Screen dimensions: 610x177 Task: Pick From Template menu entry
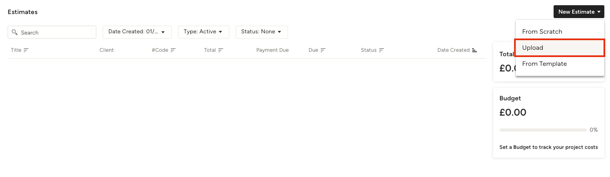(560, 64)
